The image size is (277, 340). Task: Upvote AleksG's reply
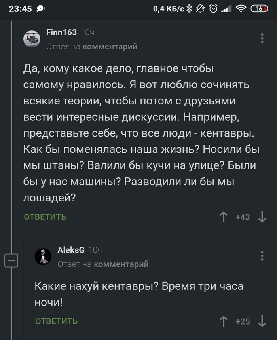point(224,321)
